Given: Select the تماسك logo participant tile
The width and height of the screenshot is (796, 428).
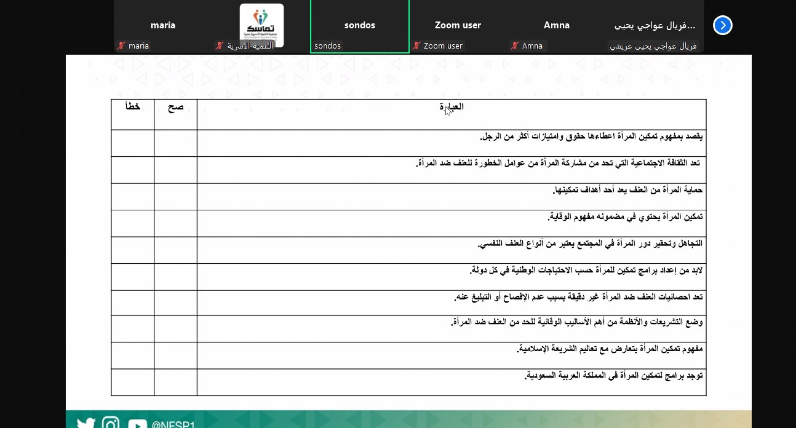Looking at the screenshot, I should coord(262,26).
